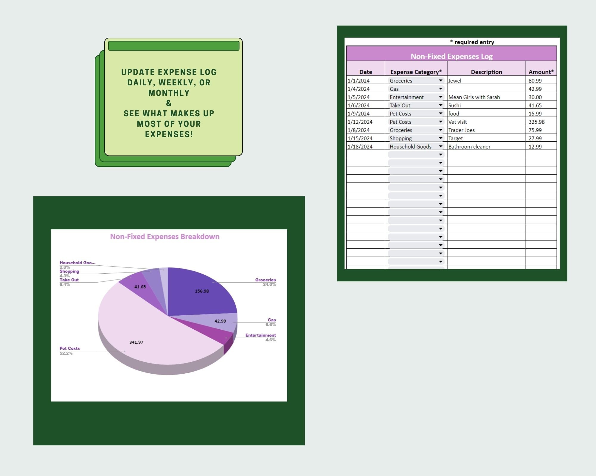596x476 pixels.
Task: Click the Date column header
Action: [365, 72]
